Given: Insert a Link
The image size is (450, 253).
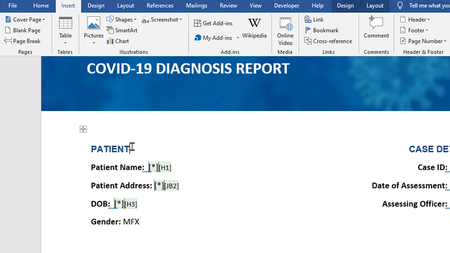Looking at the screenshot, I should click(314, 20).
